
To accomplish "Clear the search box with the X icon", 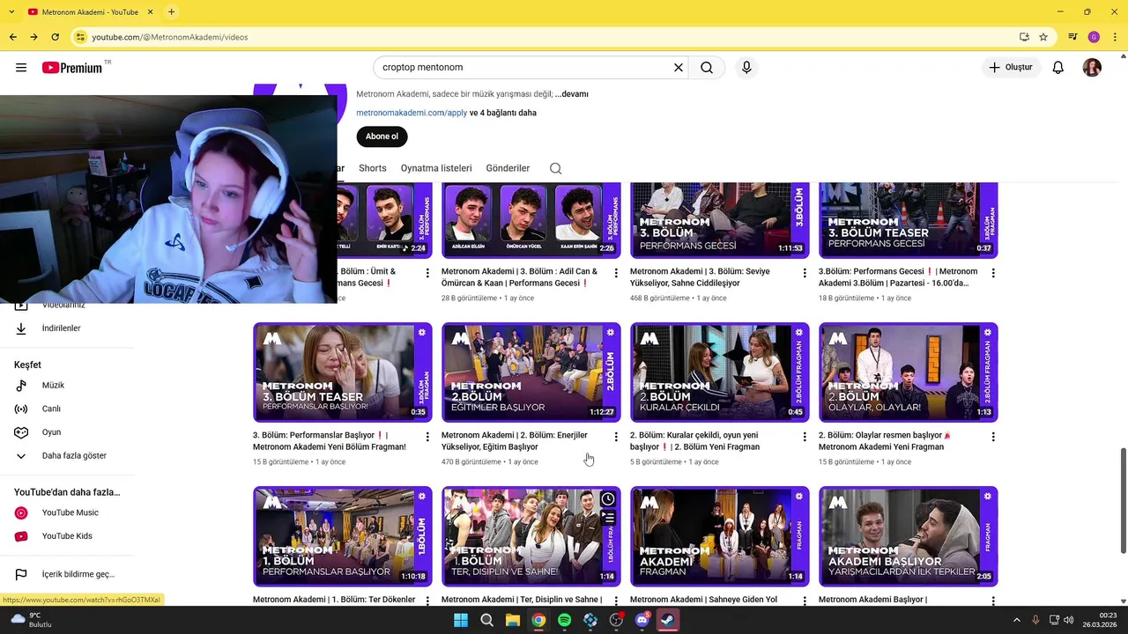I will coord(679,67).
